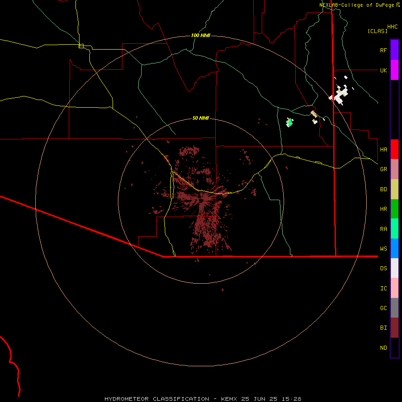Click the green rain echo cell
This screenshot has width=402, height=402.
click(x=289, y=122)
